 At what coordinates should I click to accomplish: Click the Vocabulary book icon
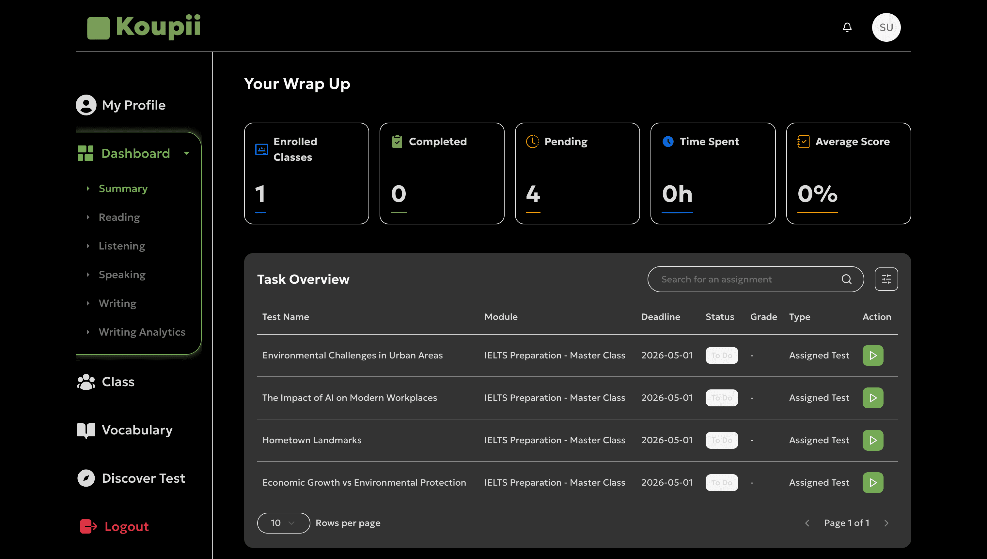(86, 430)
